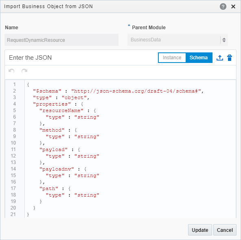Select the Schema toggle option
Viewport: 241px width, 240px height.
click(199, 58)
